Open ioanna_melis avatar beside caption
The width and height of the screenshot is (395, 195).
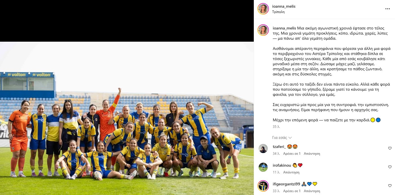263,30
